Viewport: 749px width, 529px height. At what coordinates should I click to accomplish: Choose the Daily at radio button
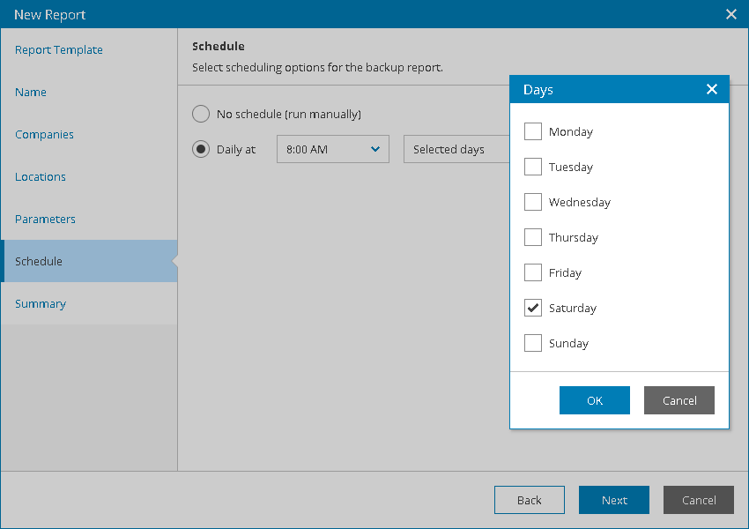tap(201, 149)
